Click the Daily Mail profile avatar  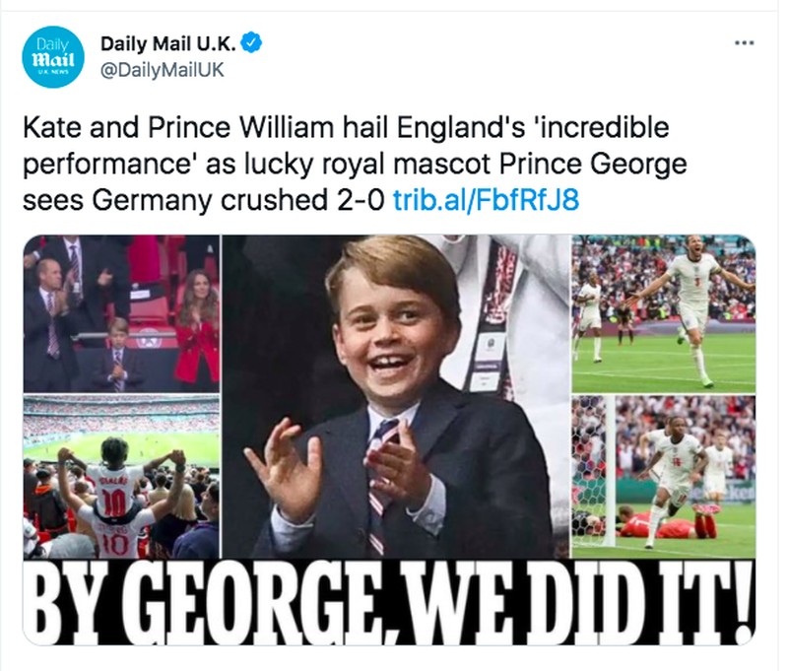[50, 57]
